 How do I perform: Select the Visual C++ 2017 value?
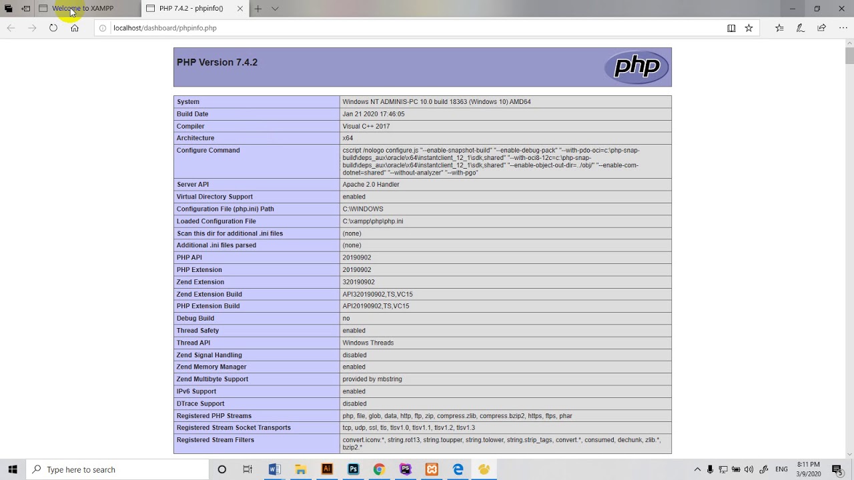point(366,126)
